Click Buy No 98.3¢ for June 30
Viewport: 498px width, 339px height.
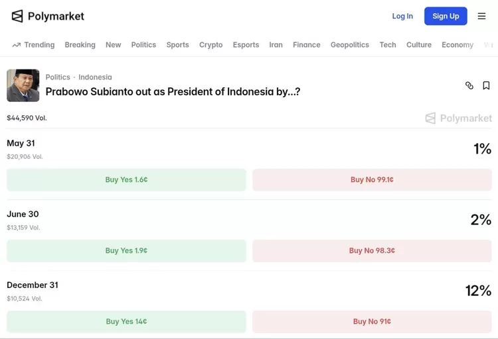coord(372,250)
